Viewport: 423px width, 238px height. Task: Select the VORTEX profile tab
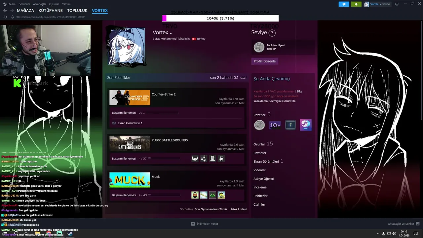(100, 11)
